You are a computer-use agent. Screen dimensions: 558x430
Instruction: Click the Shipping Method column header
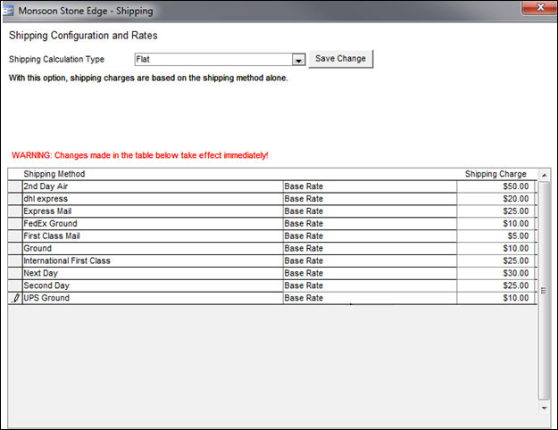click(x=54, y=174)
